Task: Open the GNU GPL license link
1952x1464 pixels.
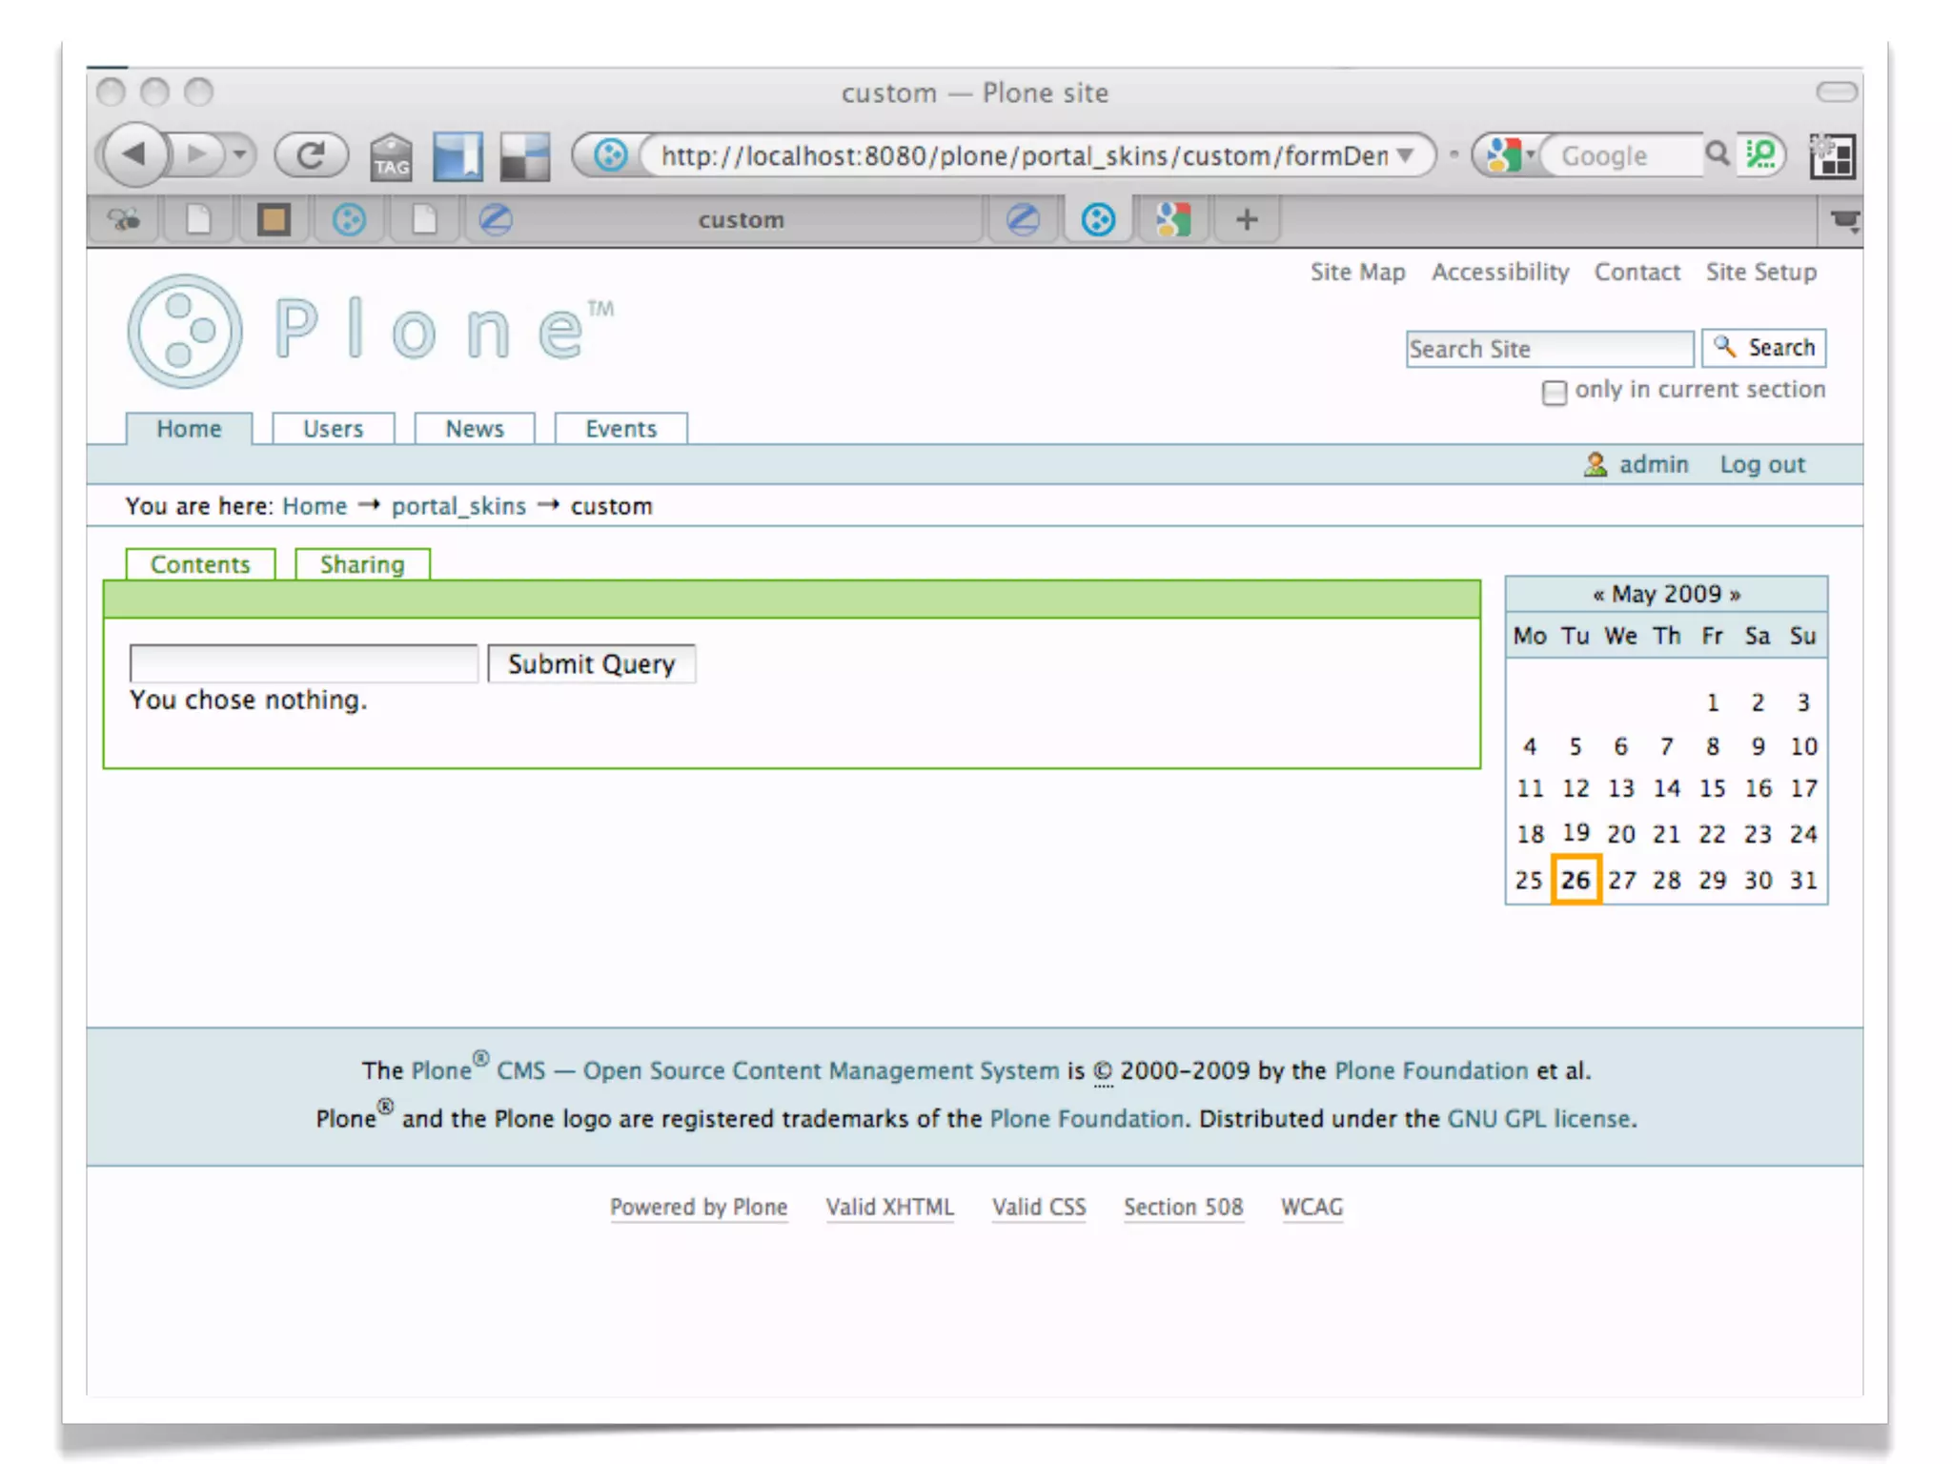Action: point(1539,1118)
